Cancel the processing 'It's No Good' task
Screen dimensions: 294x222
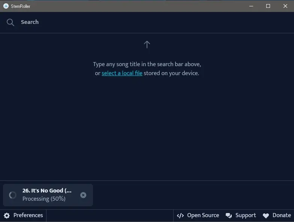click(x=83, y=195)
